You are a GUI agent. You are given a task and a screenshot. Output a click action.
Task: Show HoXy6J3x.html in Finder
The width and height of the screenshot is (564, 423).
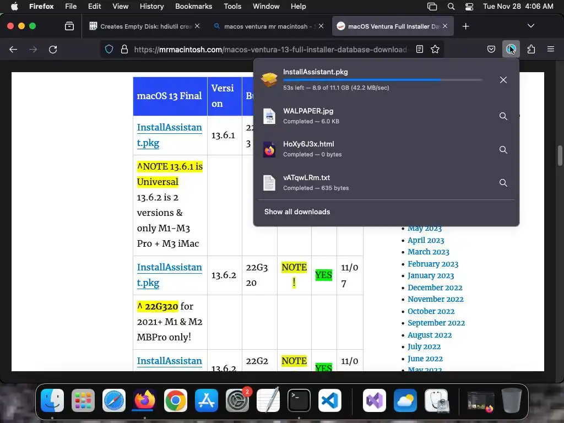503,150
